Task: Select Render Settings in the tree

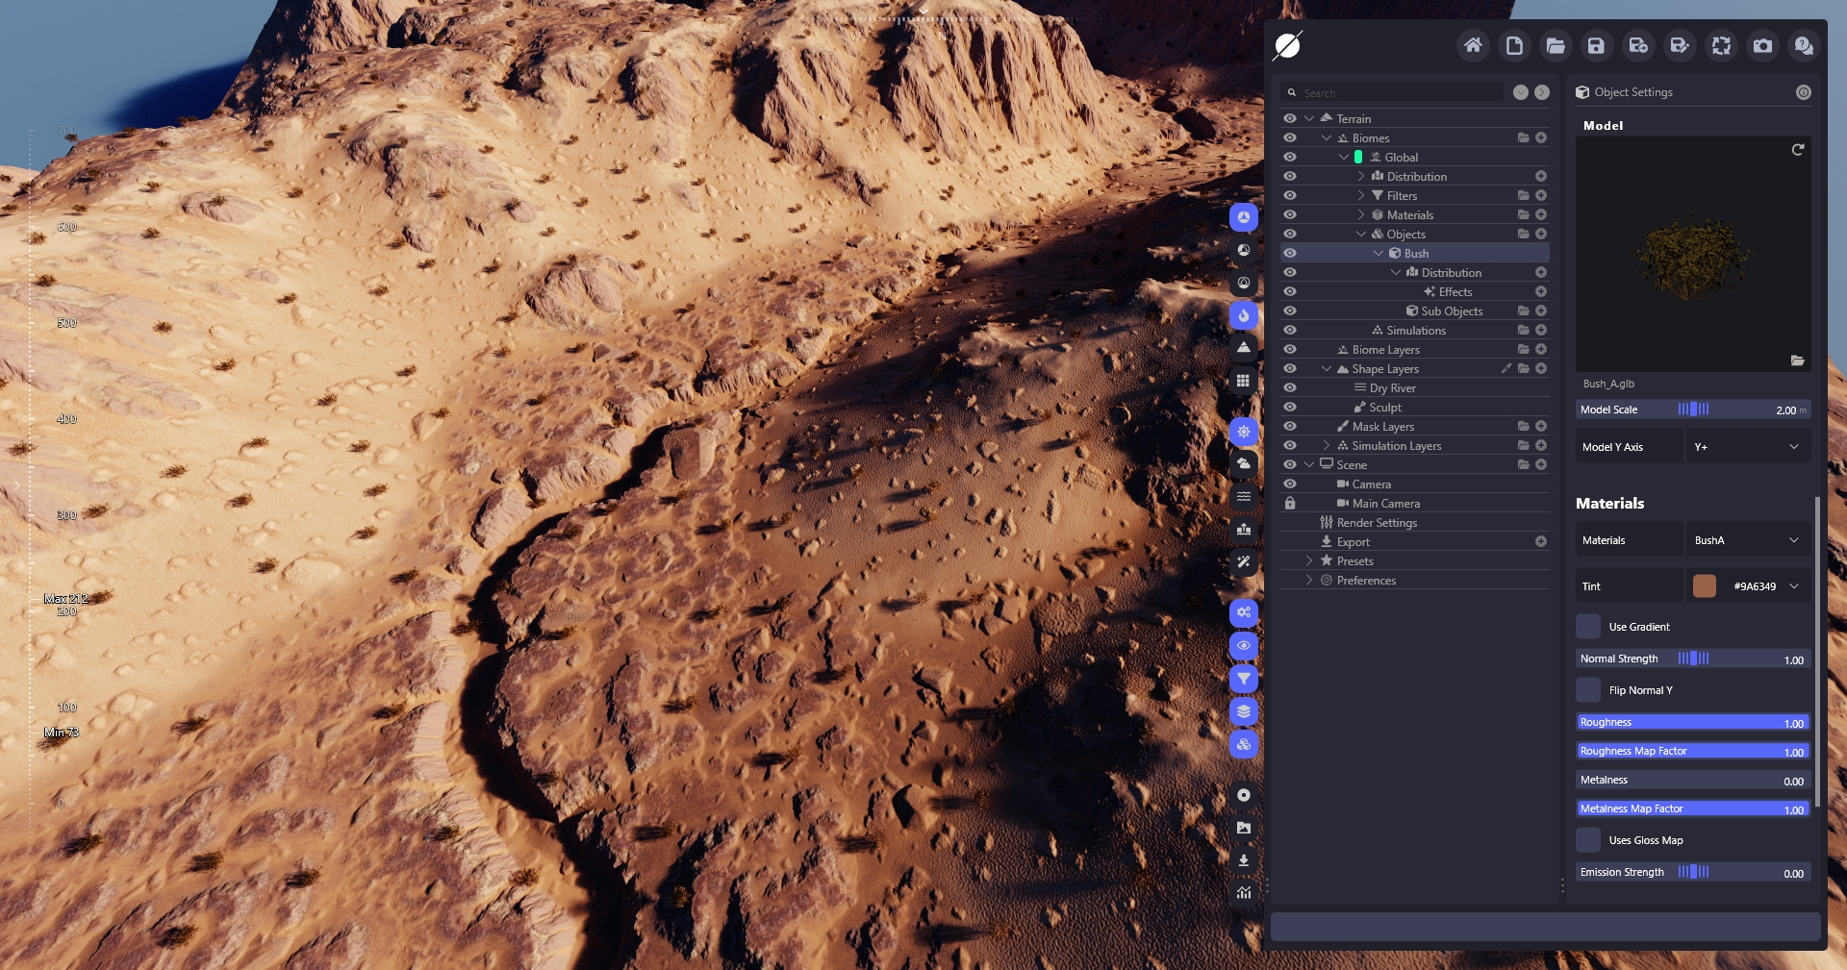Action: (x=1377, y=523)
